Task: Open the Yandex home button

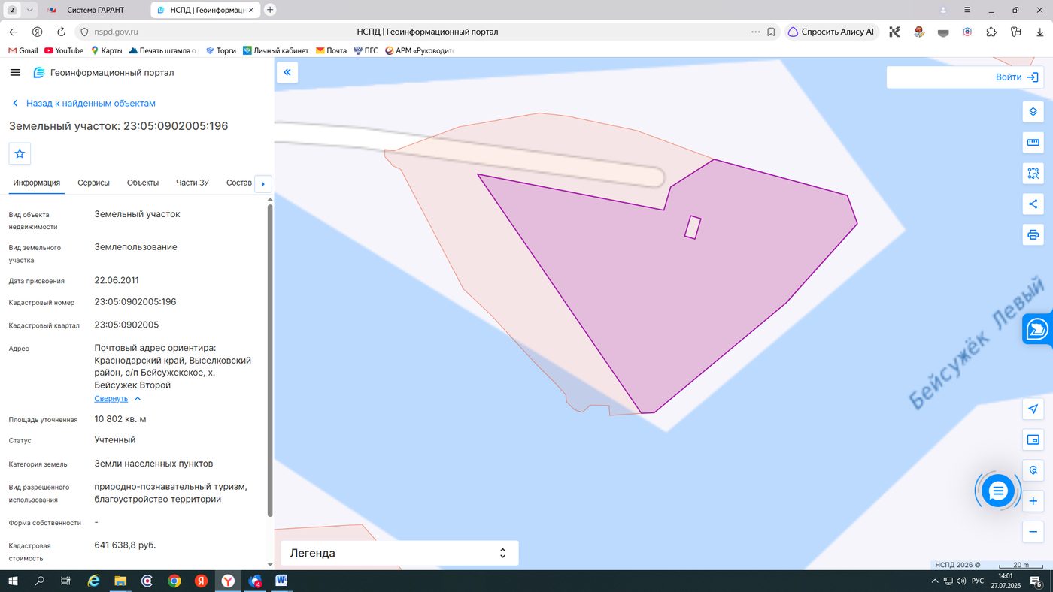Action: tap(37, 32)
